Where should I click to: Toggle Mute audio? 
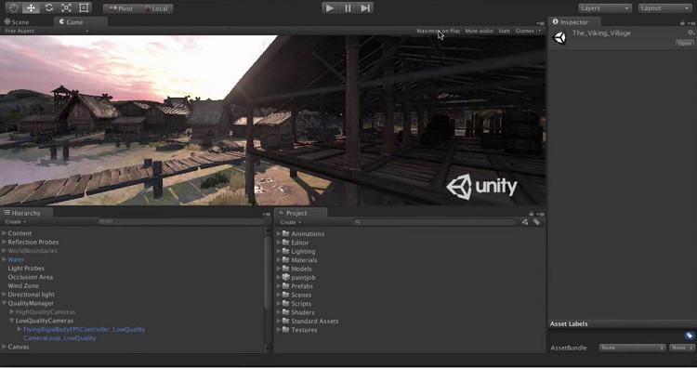pyautogui.click(x=480, y=31)
